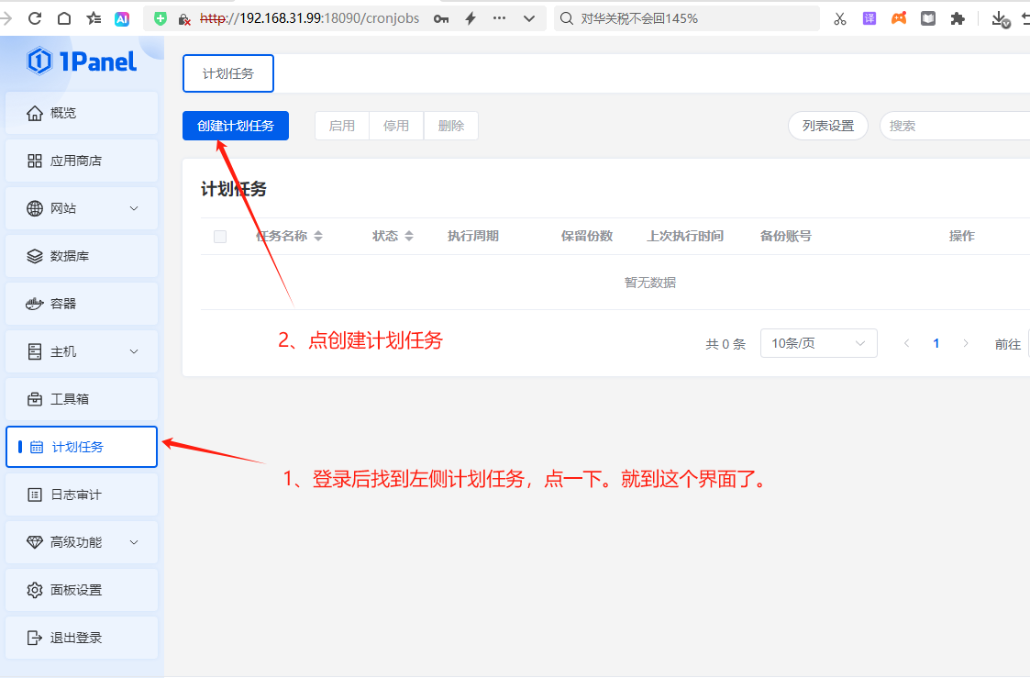
Task: Click the 搜索 search field
Action: pyautogui.click(x=955, y=126)
